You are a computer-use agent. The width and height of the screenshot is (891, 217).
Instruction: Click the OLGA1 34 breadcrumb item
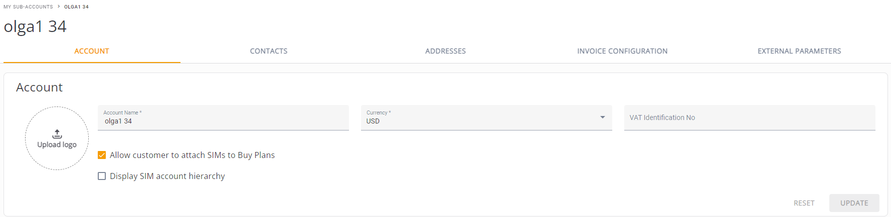(x=76, y=6)
